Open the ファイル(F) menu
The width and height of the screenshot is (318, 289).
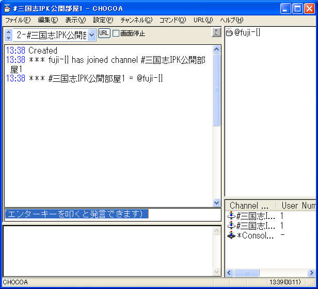tap(18, 20)
